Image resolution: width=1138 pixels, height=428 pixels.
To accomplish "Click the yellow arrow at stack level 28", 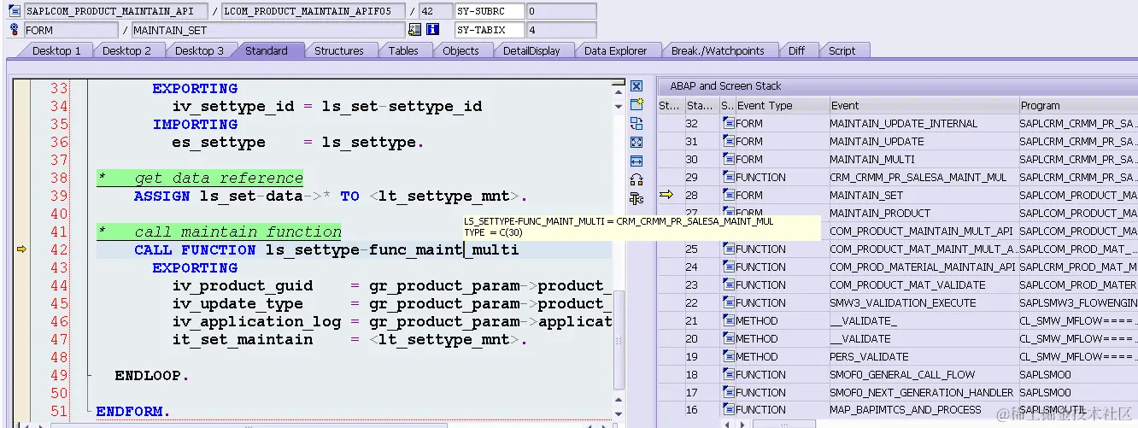I will tap(667, 195).
